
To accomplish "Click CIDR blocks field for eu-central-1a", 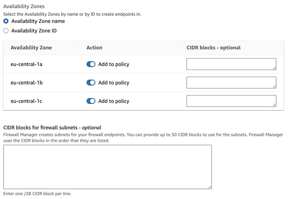I will 231,64.
